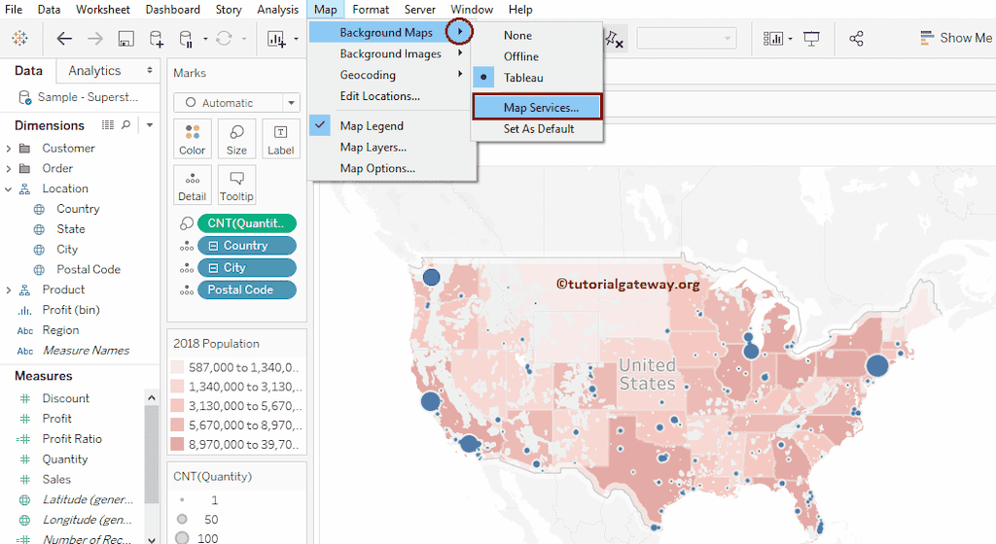The height and width of the screenshot is (544, 996).
Task: Select the Sales measure
Action: (x=56, y=479)
